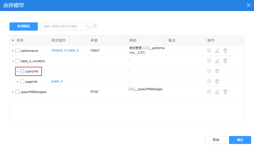Click the queryInfo label
The height and width of the screenshot is (145, 254).
32,71
